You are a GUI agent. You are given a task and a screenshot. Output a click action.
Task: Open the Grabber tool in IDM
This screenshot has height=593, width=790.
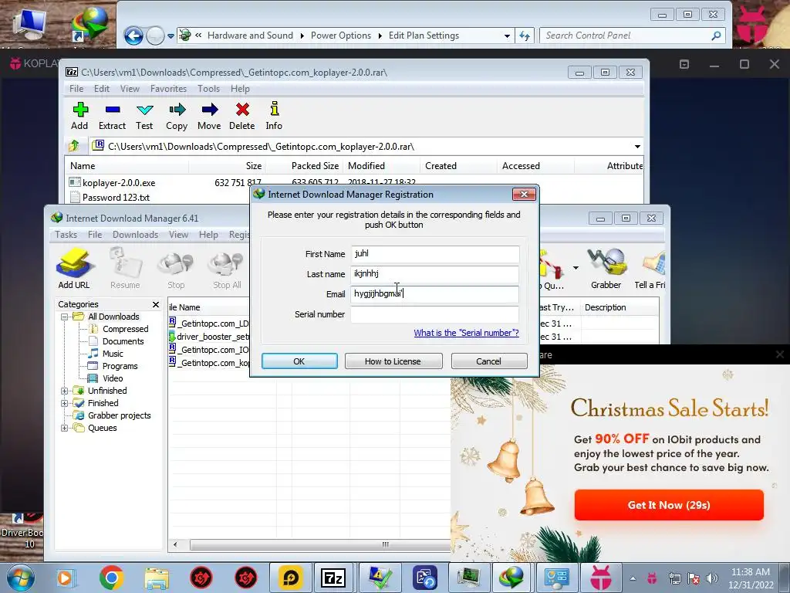click(x=606, y=268)
